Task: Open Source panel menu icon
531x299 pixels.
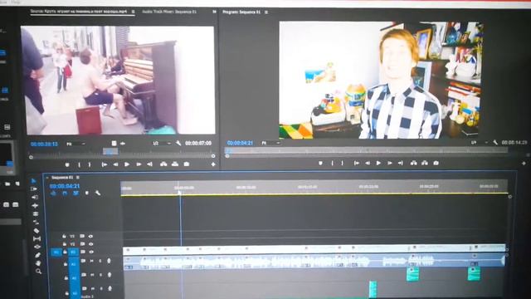Action: click(x=133, y=12)
